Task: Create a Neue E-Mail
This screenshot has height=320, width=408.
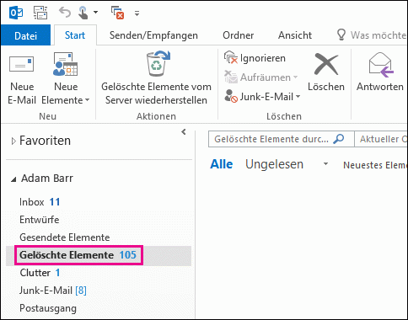Action: tap(22, 80)
